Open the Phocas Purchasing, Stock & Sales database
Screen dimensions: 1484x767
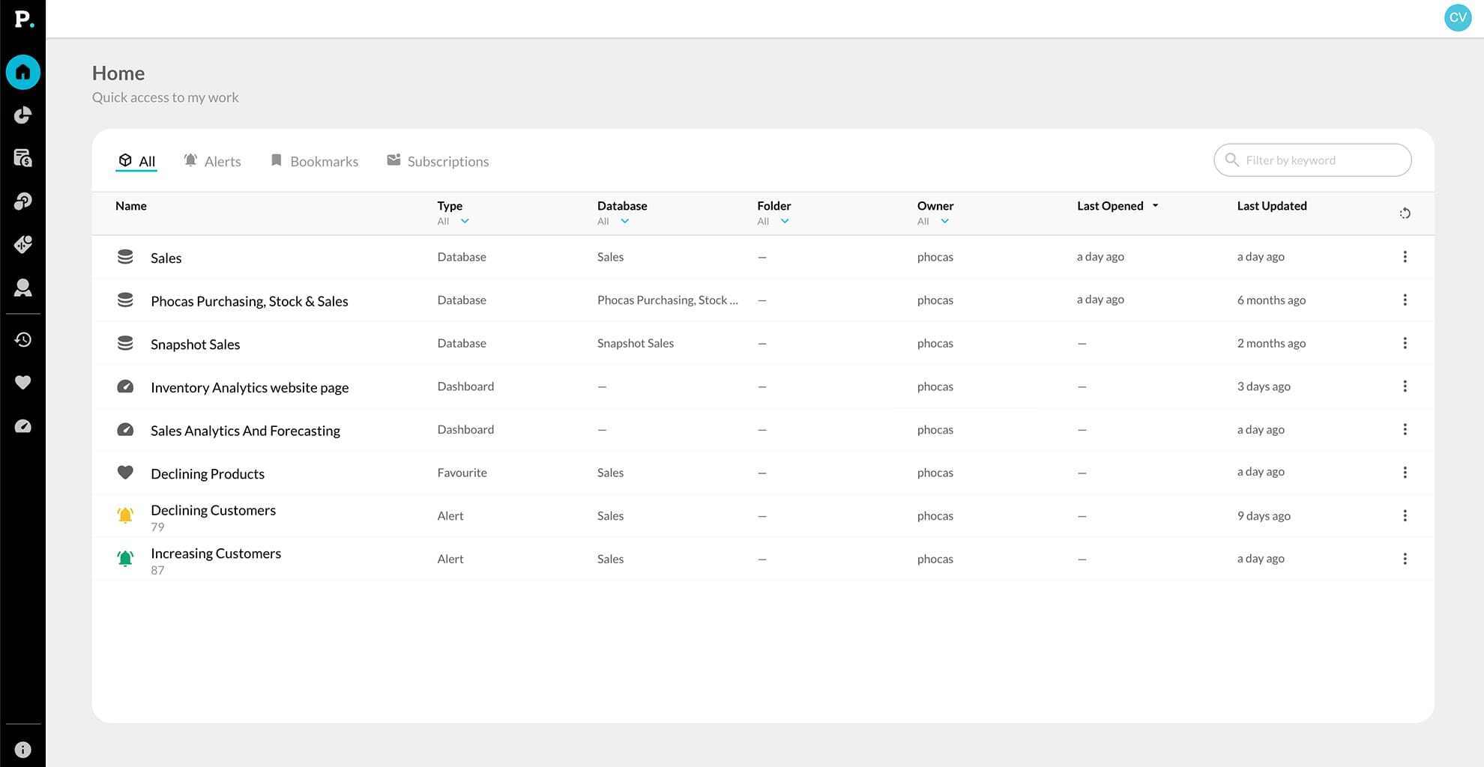[249, 301]
